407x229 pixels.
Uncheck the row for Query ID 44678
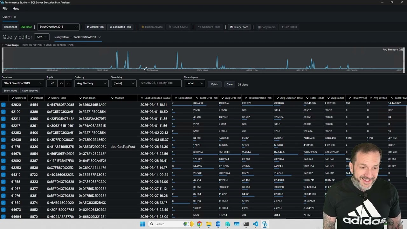3,154
